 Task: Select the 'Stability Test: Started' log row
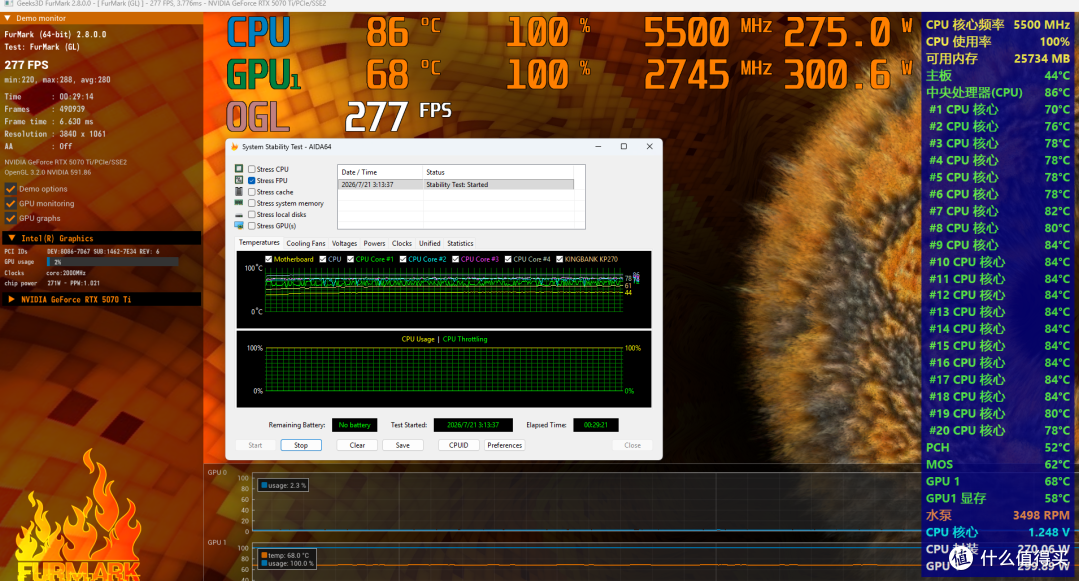[x=456, y=185]
